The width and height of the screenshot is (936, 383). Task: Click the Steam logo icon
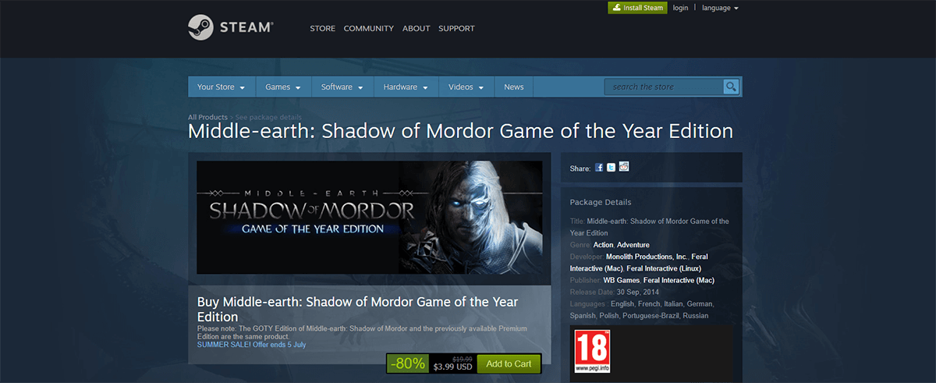click(x=200, y=28)
